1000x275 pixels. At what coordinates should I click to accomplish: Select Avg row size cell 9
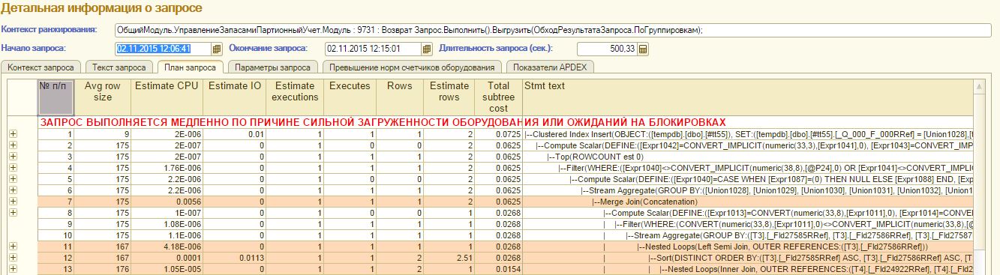click(103, 133)
